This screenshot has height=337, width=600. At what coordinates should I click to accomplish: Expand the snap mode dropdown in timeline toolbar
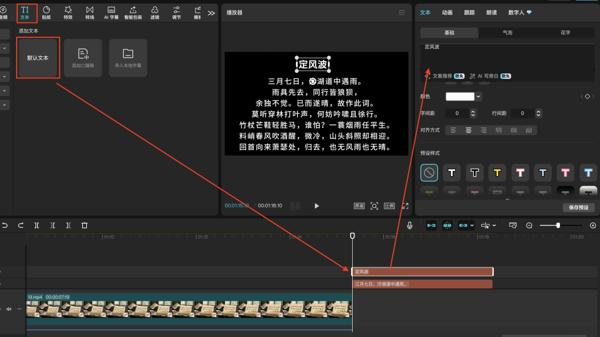pos(472,225)
